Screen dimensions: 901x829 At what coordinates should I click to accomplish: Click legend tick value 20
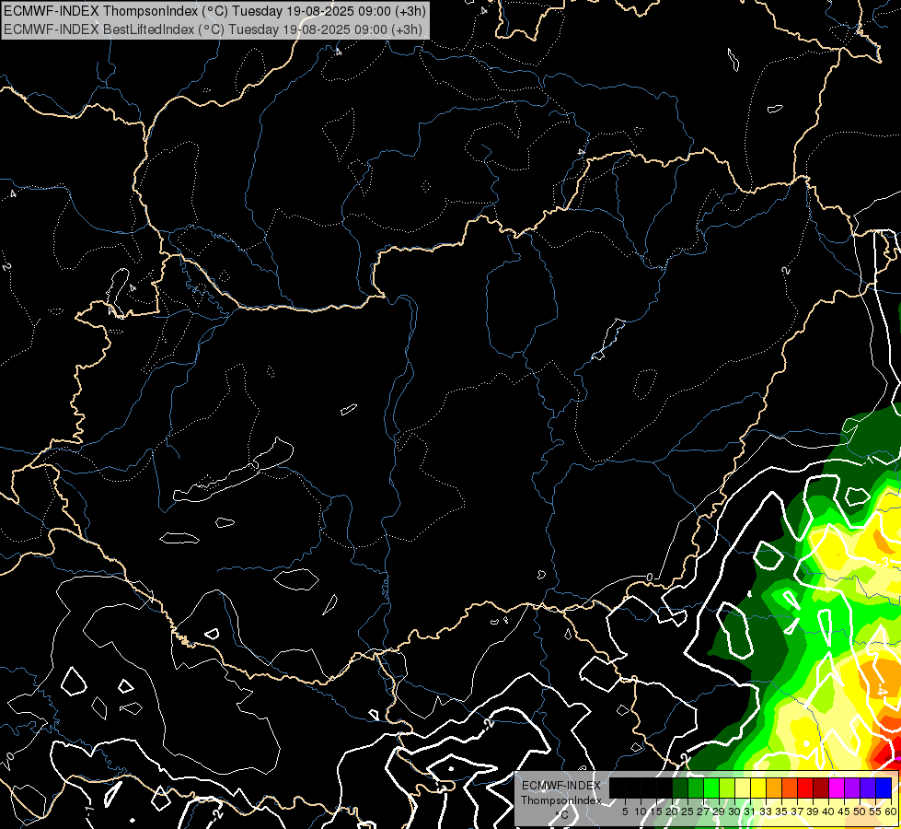point(672,811)
